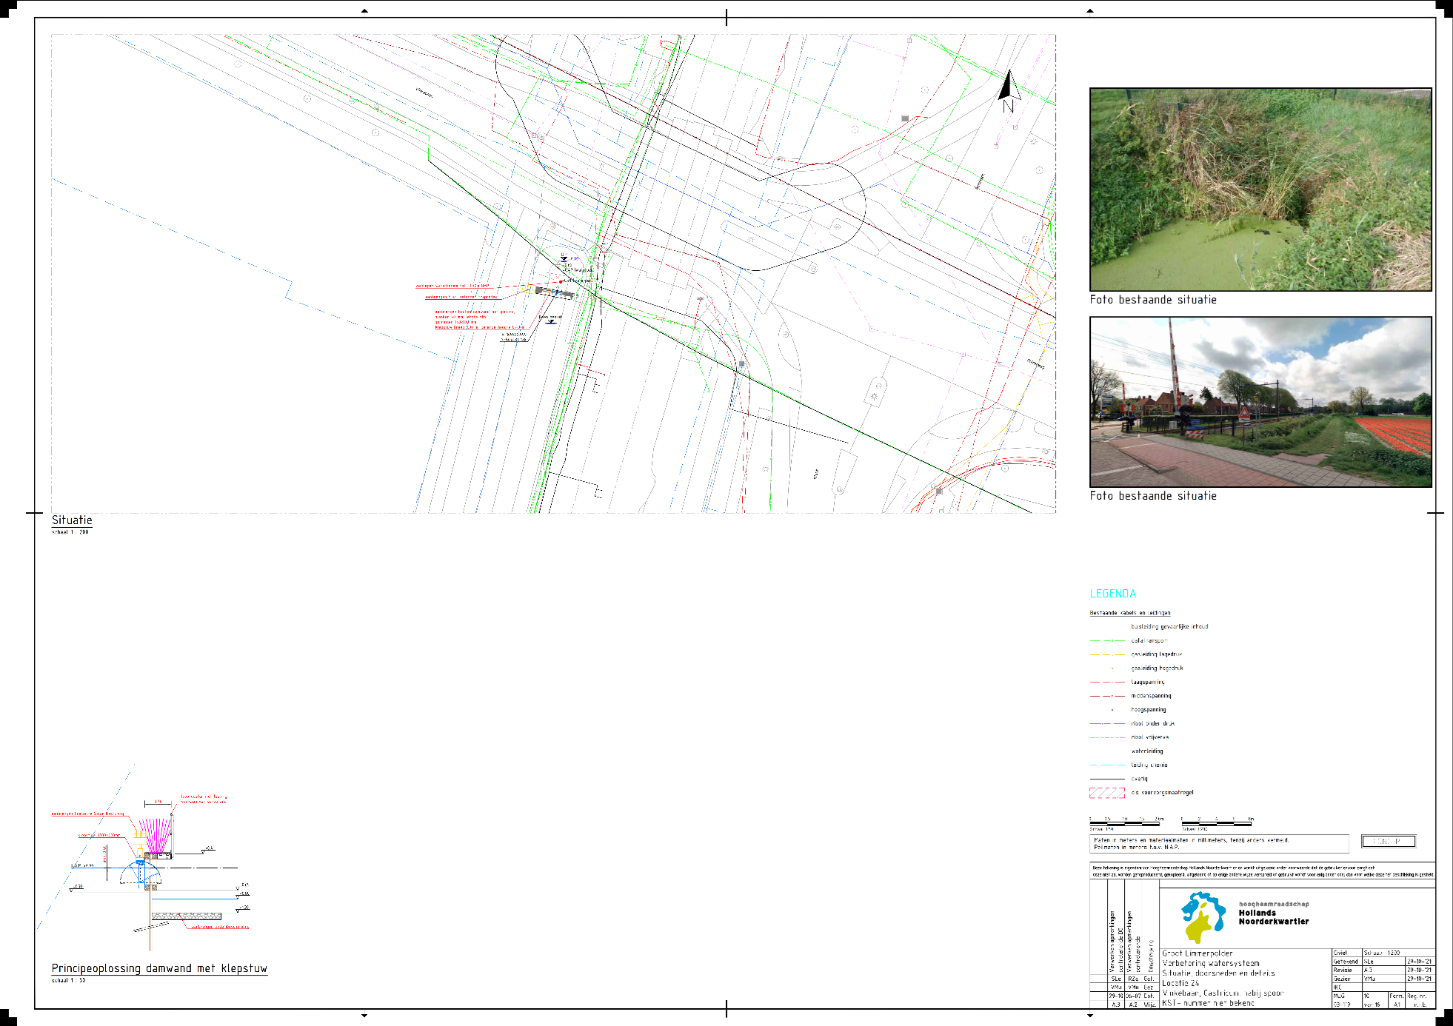Click the 'N.A.P. +0.00' level label in the detail
Viewport: 1453px width, 1026px height.
coord(83,865)
